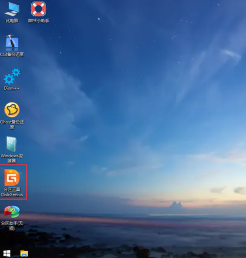Screen dimensions: 246x258
Task: Click the 分区助手(无损) label text
Action: 12,226
